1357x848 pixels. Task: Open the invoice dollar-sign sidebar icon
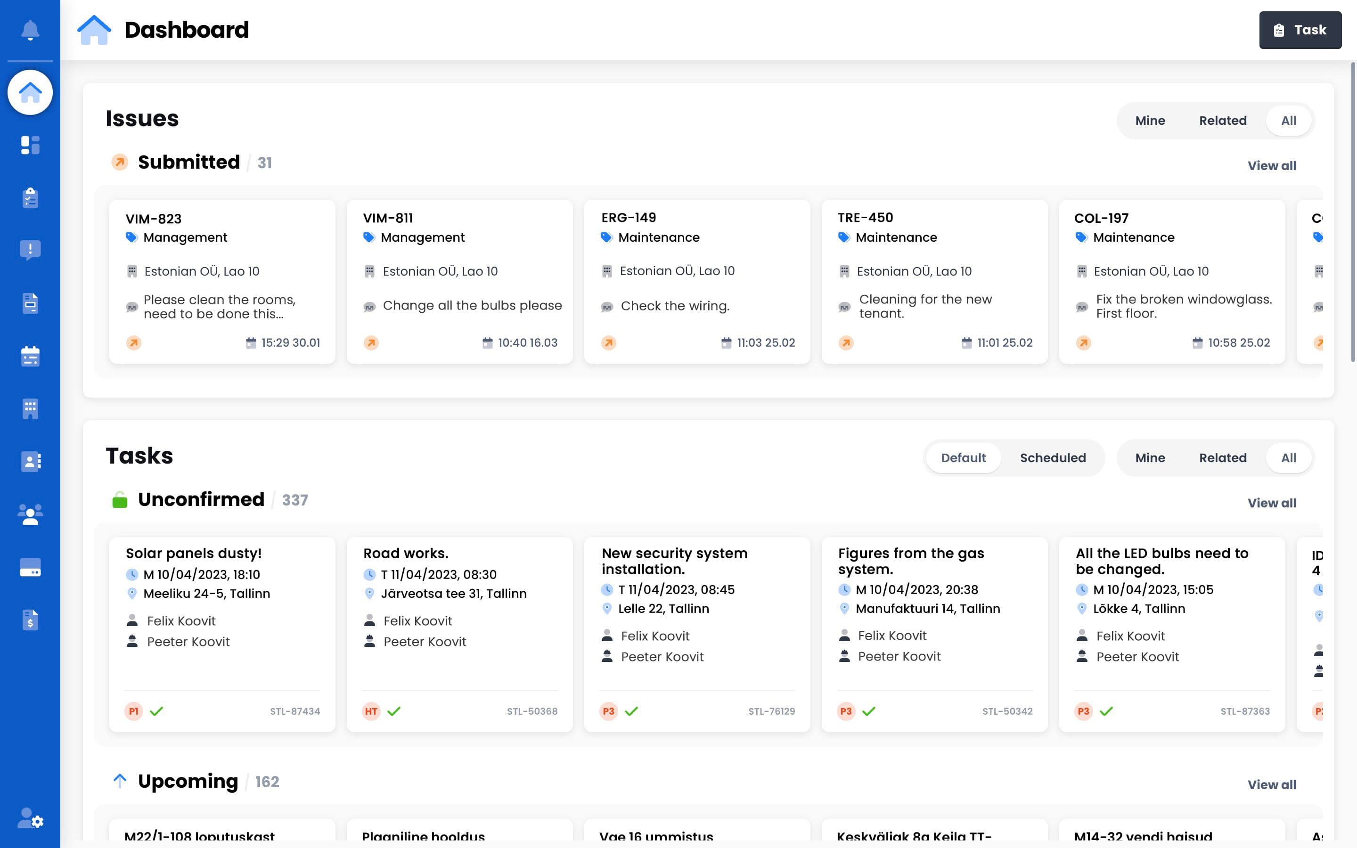(x=30, y=620)
